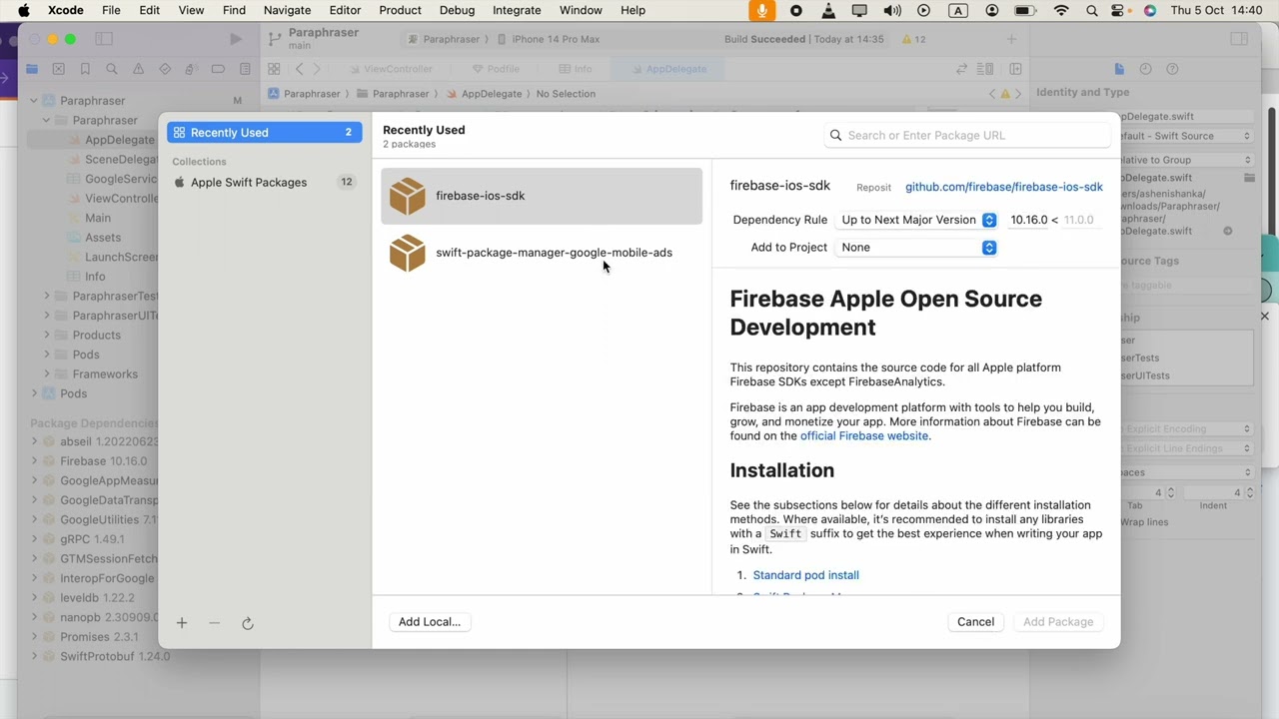Click Promises 2.3.1 package
This screenshot has height=719, width=1279.
[99, 636]
